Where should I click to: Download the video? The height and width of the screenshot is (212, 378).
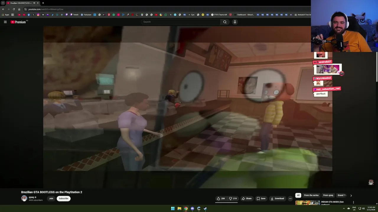pyautogui.click(x=277, y=198)
